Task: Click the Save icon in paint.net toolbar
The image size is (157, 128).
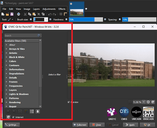Action: pos(12,14)
